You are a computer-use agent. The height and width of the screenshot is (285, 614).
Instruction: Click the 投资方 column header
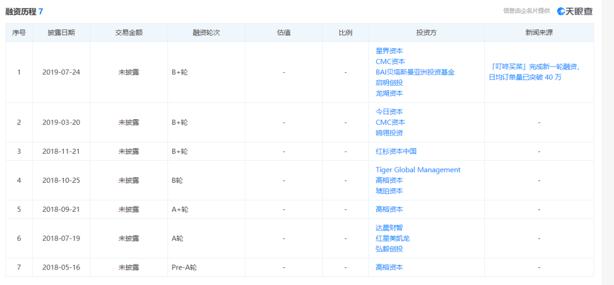(x=426, y=32)
